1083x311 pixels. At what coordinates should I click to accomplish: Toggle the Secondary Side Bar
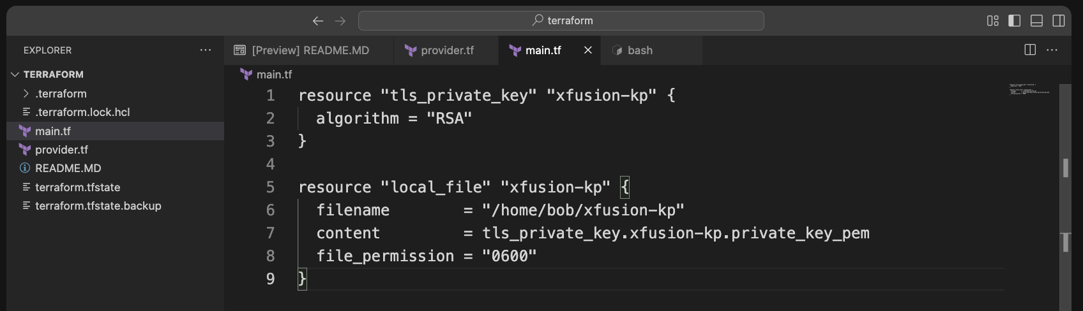click(1058, 21)
